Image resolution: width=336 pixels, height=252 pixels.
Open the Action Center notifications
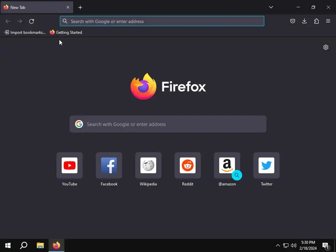pyautogui.click(x=326, y=246)
